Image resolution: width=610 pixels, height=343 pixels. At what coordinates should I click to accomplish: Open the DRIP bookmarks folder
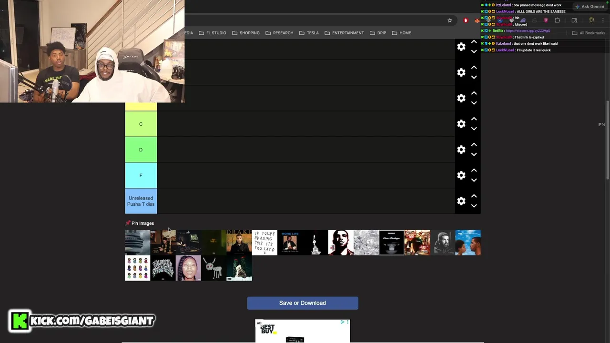pos(378,33)
